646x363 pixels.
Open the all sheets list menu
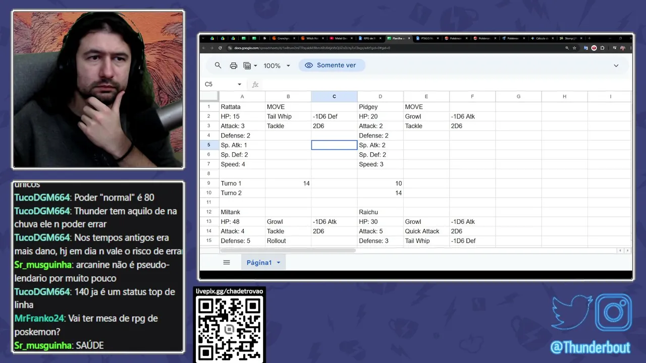(227, 262)
